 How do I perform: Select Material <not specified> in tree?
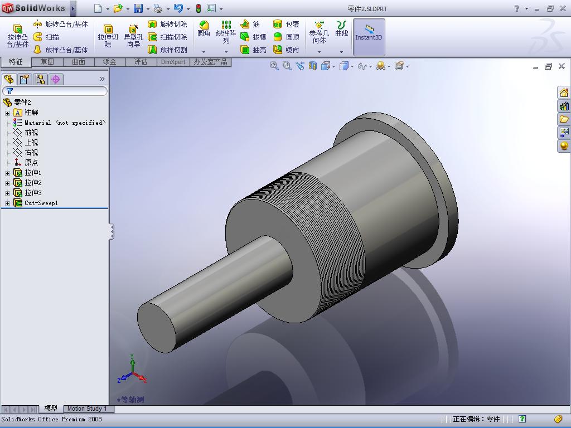coord(59,123)
